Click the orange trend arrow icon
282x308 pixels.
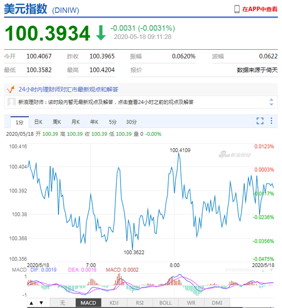point(11,89)
